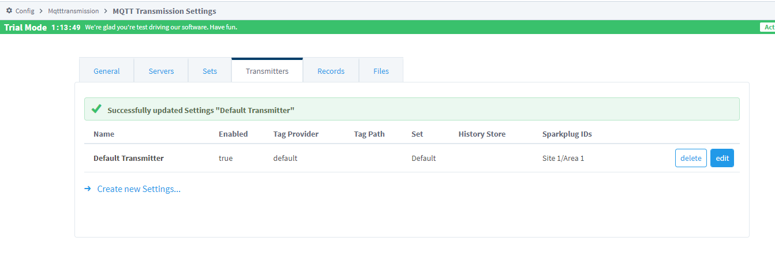Select the Sets tab
Screen dimensions: 775x256
click(209, 70)
